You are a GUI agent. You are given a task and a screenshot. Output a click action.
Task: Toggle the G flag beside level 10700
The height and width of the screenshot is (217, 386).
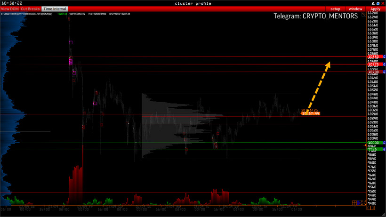click(x=384, y=72)
